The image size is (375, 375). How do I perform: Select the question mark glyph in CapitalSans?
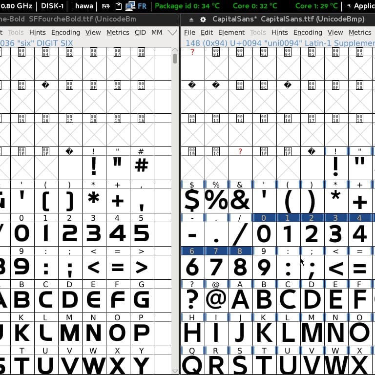click(192, 301)
